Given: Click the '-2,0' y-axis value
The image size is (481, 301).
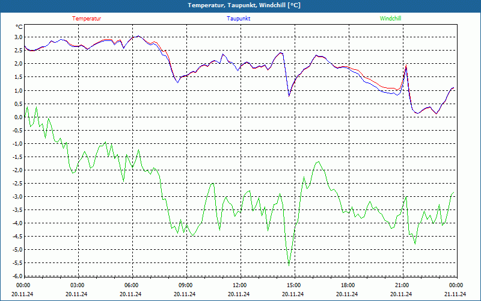Looking at the screenshot, I should coord(18,170).
